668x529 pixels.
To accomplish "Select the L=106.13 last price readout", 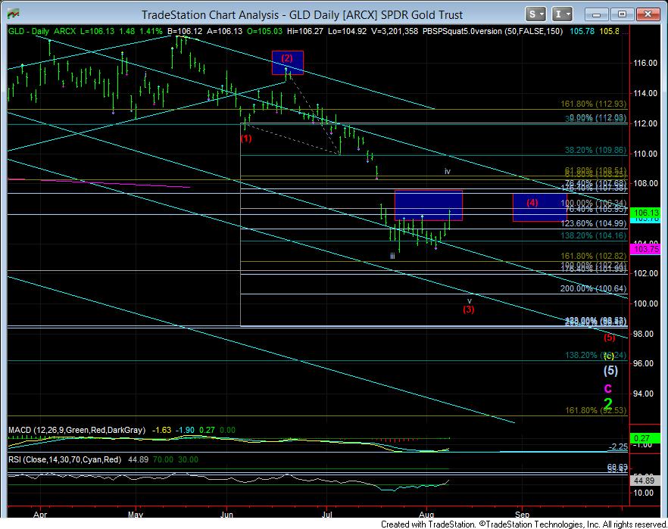I will [x=97, y=31].
